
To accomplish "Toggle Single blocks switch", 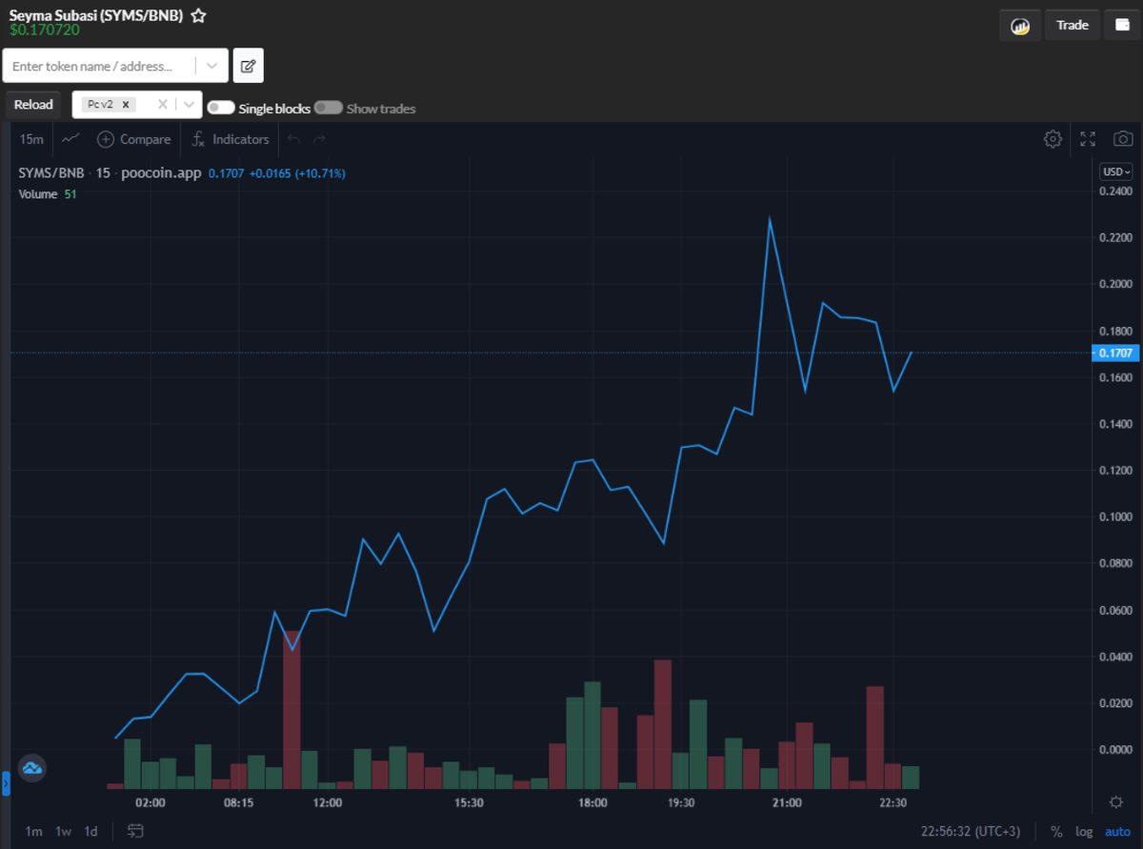I will pos(221,108).
